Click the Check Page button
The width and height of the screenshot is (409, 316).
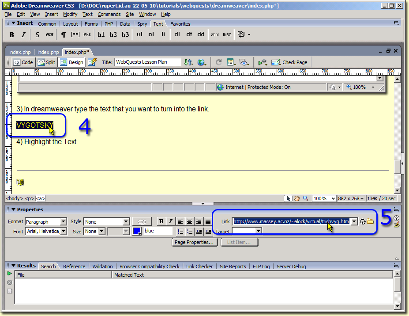(289, 62)
